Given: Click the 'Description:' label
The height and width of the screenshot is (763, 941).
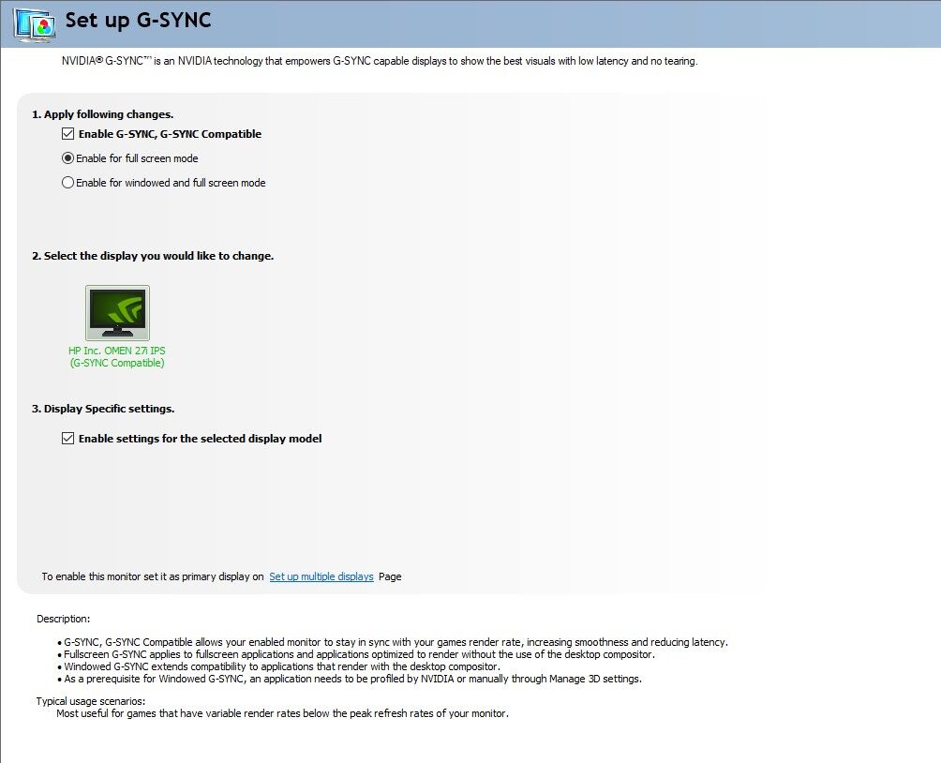Looking at the screenshot, I should tap(63, 619).
